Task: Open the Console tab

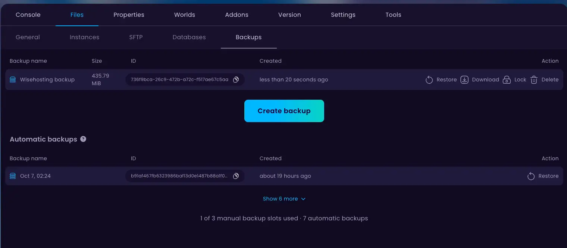Action: [28, 15]
